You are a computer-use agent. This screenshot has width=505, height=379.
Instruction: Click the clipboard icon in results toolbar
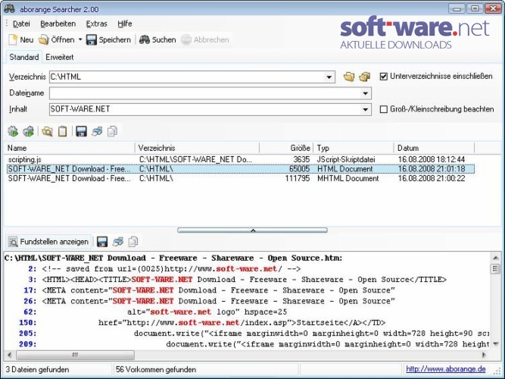point(63,131)
